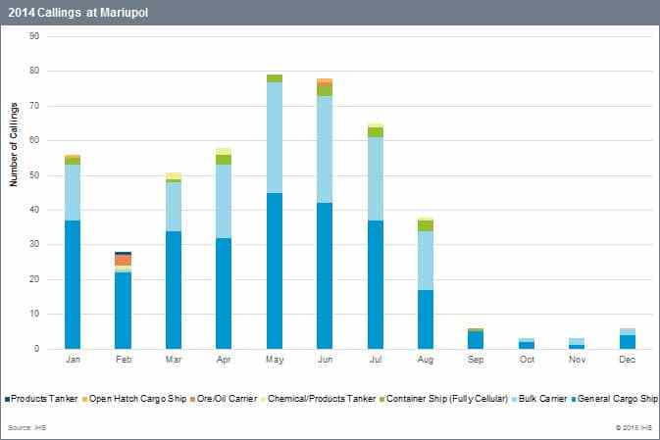The width and height of the screenshot is (660, 440).
Task: Click the May Bulk Carrier bar segment
Action: click(x=275, y=137)
